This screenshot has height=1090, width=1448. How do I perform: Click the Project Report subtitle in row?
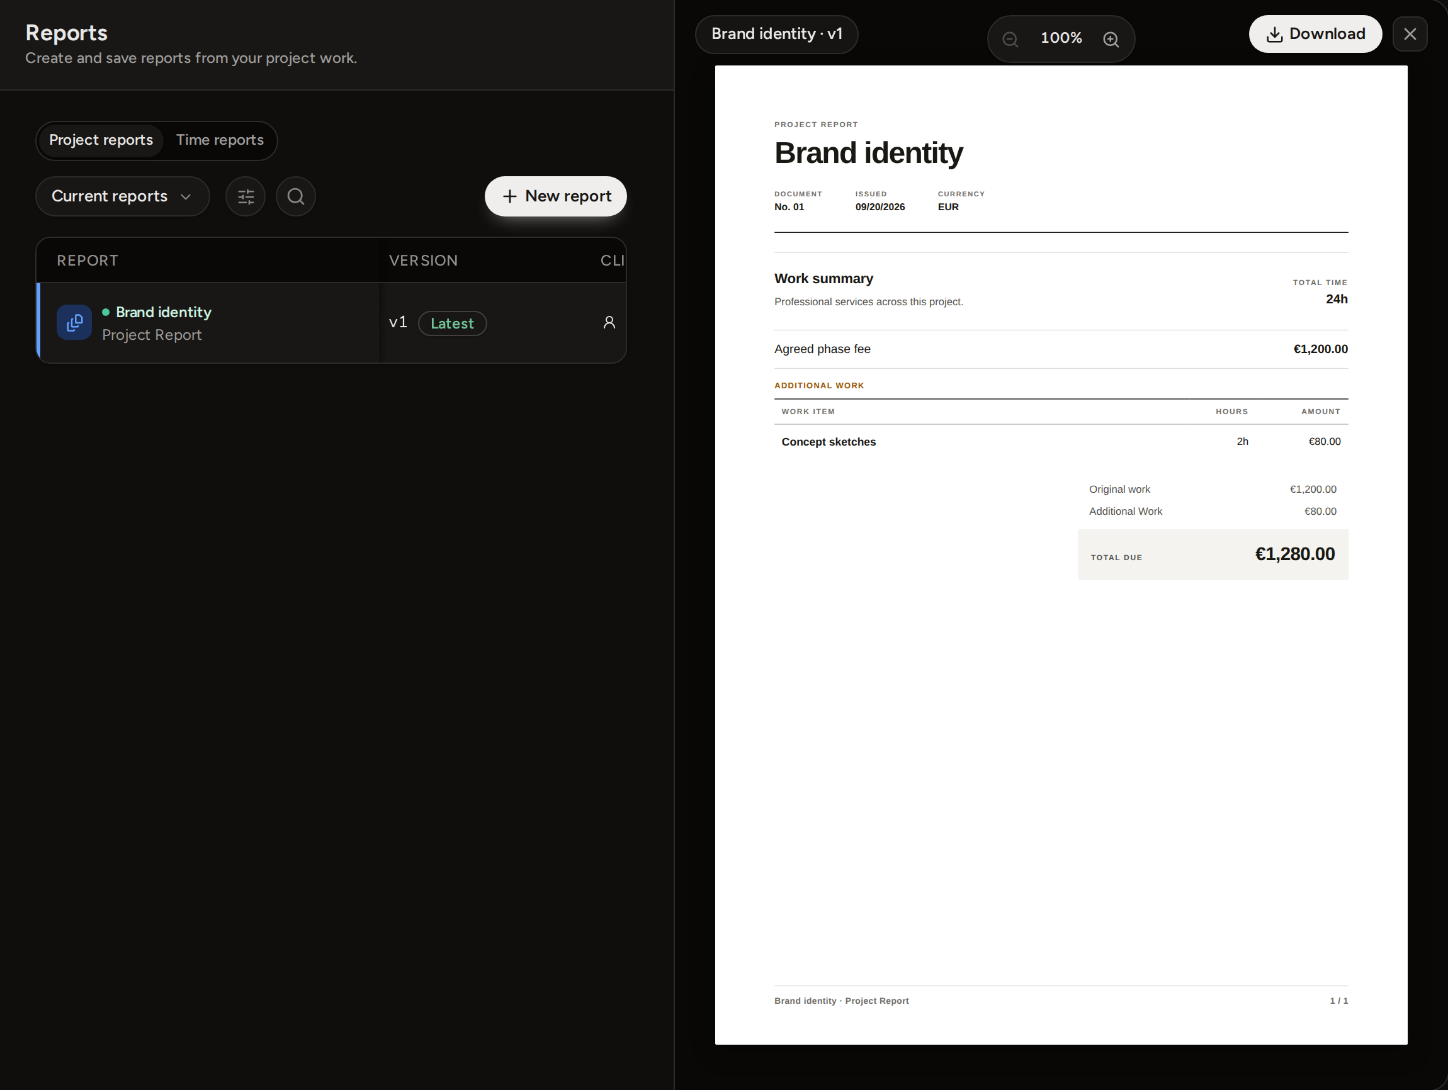click(152, 335)
